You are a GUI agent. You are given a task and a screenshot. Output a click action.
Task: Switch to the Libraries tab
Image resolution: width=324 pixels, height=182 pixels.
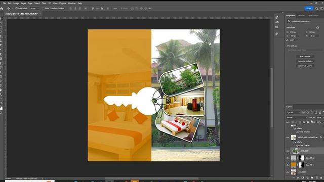pos(301,16)
